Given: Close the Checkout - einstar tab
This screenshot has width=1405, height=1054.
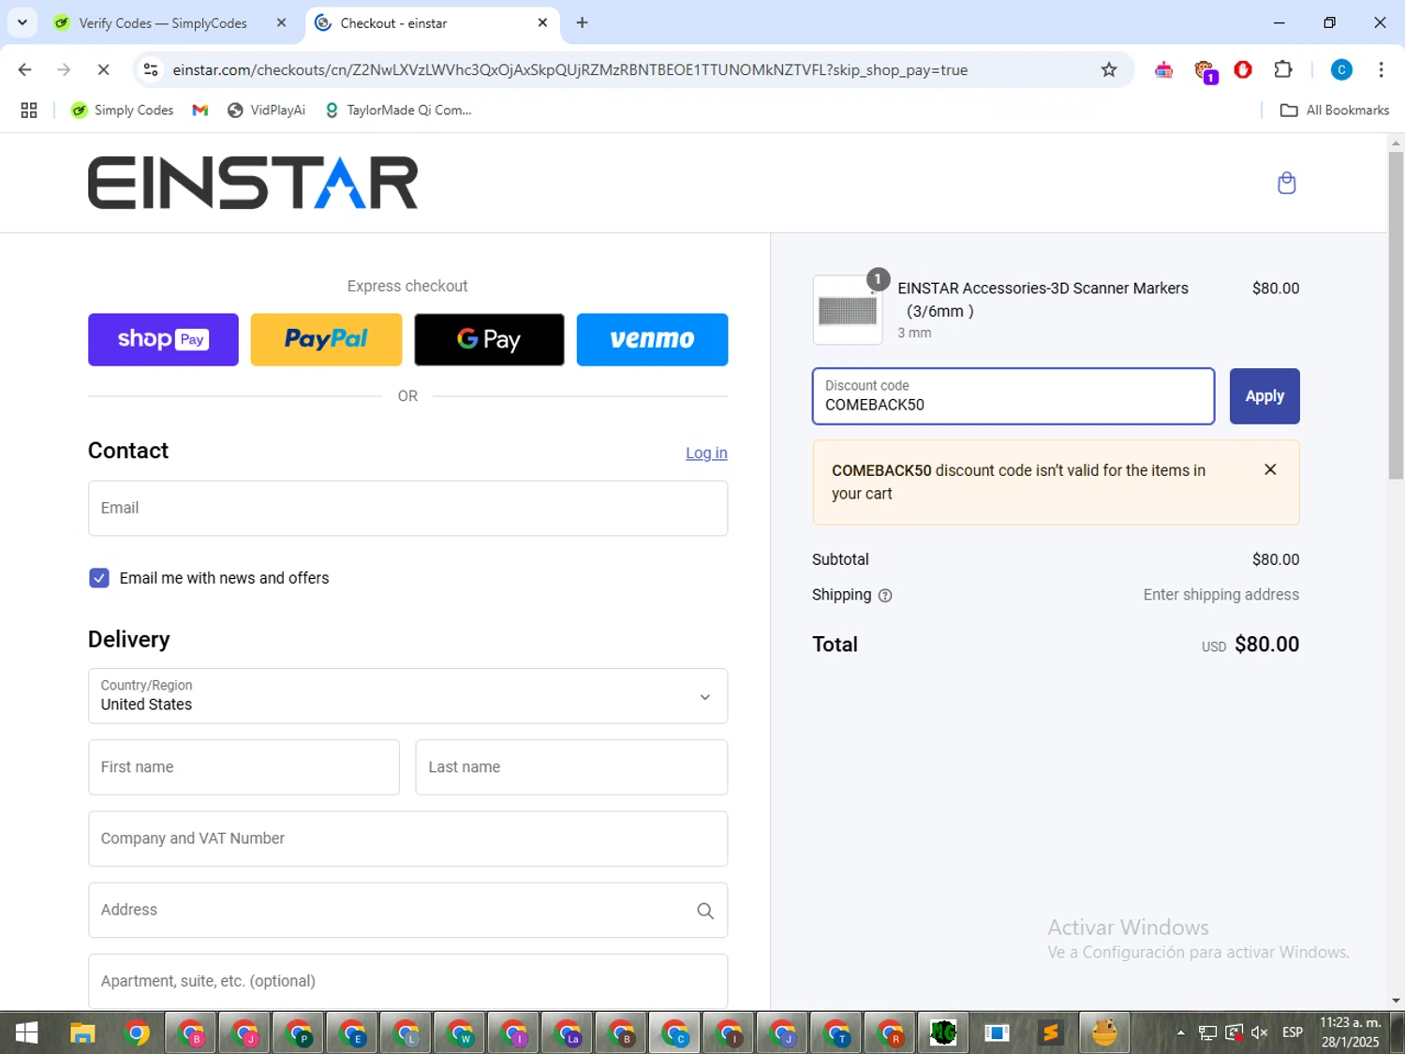Looking at the screenshot, I should coord(542,23).
